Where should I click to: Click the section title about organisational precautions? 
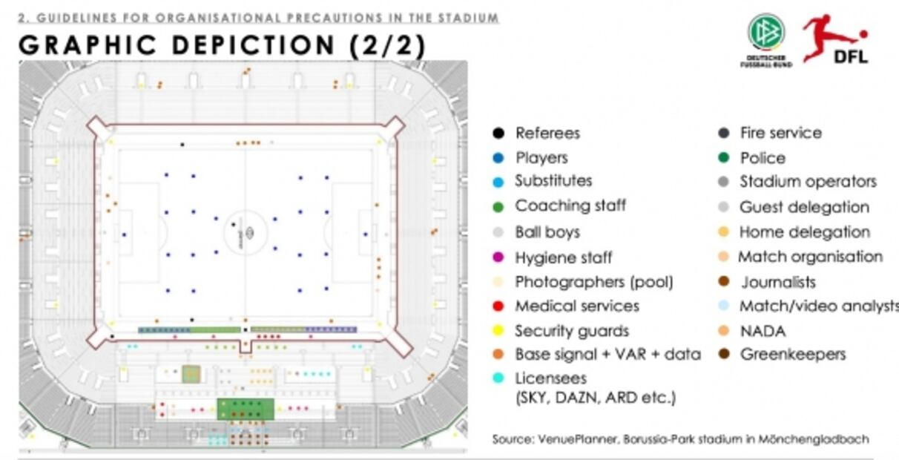point(258,18)
